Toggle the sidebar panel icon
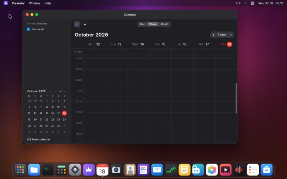This screenshot has width=287, height=179. pos(77,24)
